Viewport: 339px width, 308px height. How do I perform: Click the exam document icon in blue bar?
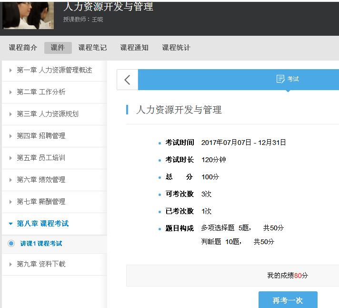[280, 79]
